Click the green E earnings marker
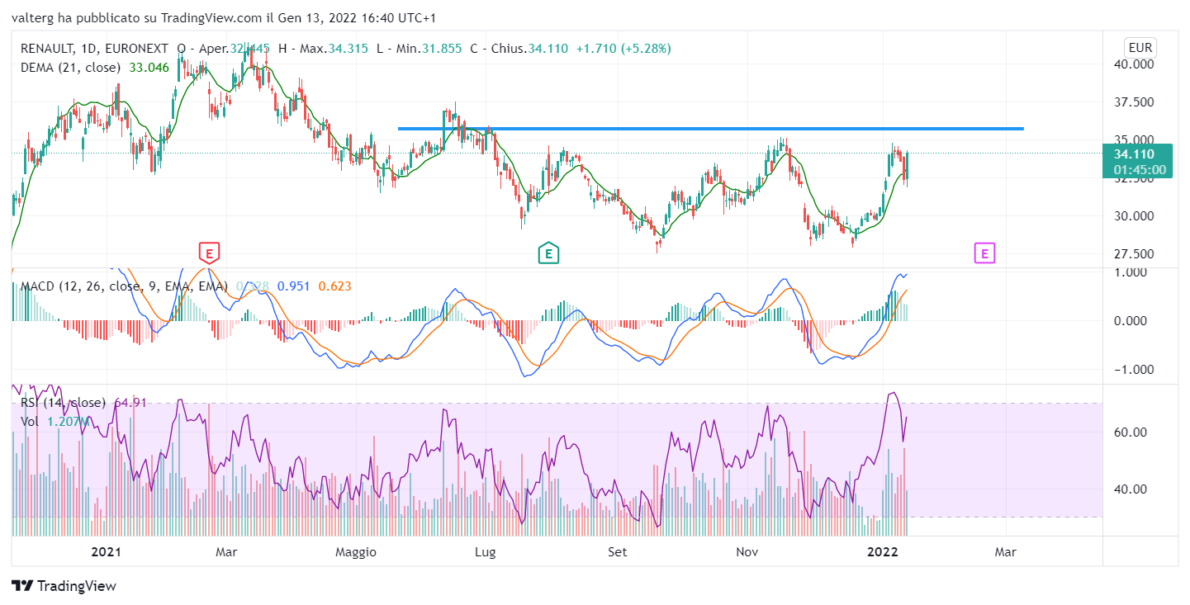Screen dimensions: 1190x605 coord(548,253)
